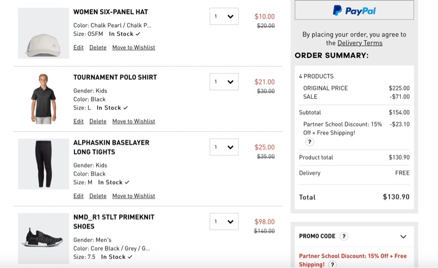The image size is (438, 268).
Task: Click the Tournament Polo Shirt product image
Action: pyautogui.click(x=44, y=99)
